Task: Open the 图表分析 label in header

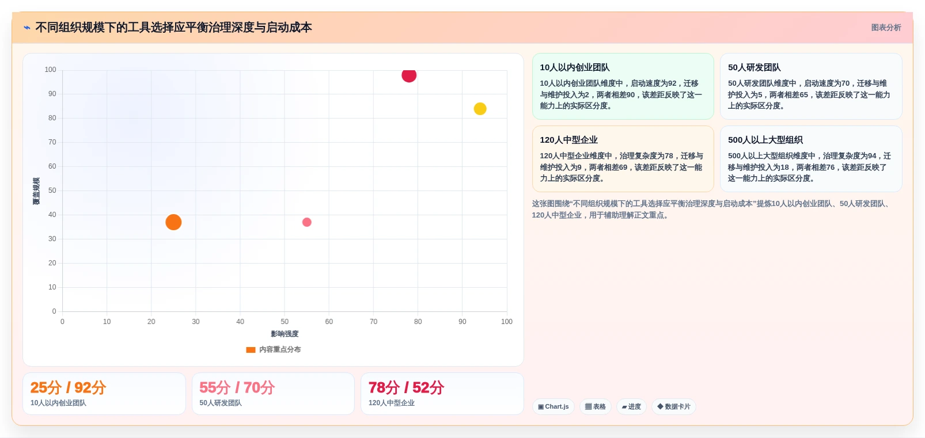Action: (886, 28)
